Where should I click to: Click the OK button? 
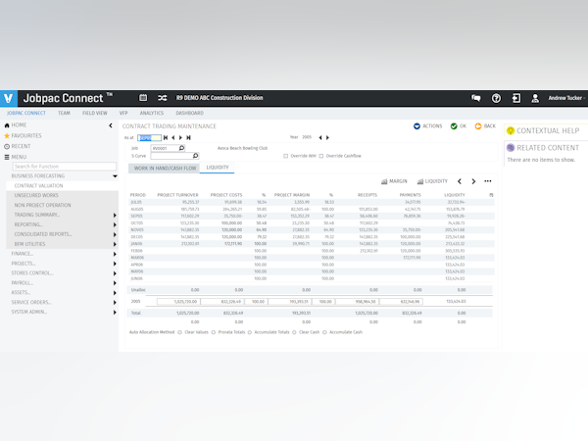[459, 126]
